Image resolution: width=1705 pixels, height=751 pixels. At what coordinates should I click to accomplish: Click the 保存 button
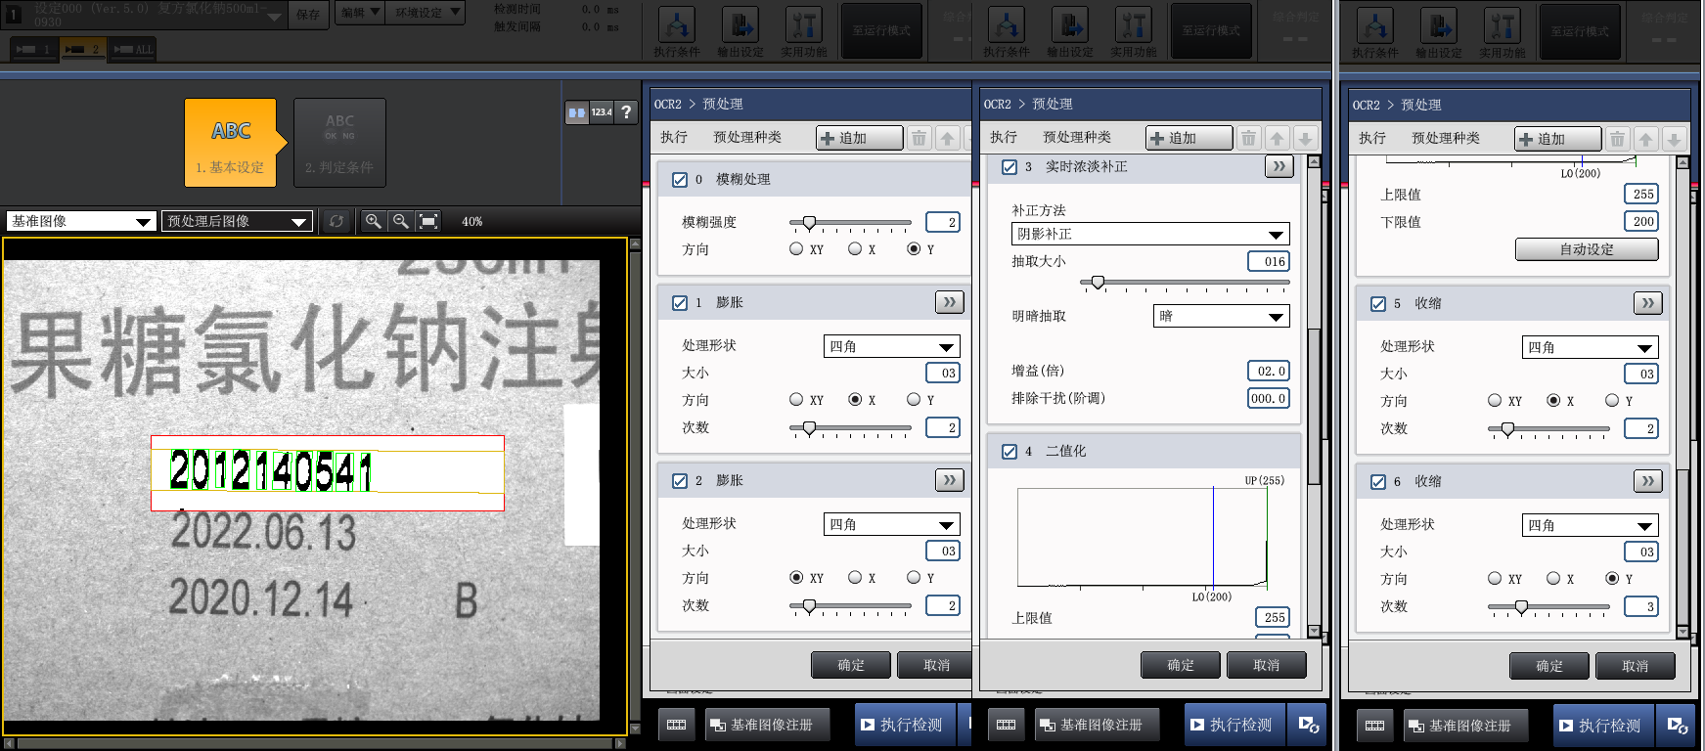tap(308, 15)
